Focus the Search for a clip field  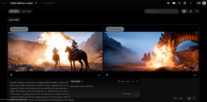click(x=161, y=11)
